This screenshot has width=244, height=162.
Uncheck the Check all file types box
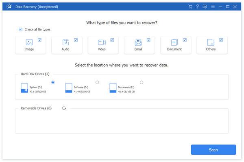click(20, 29)
